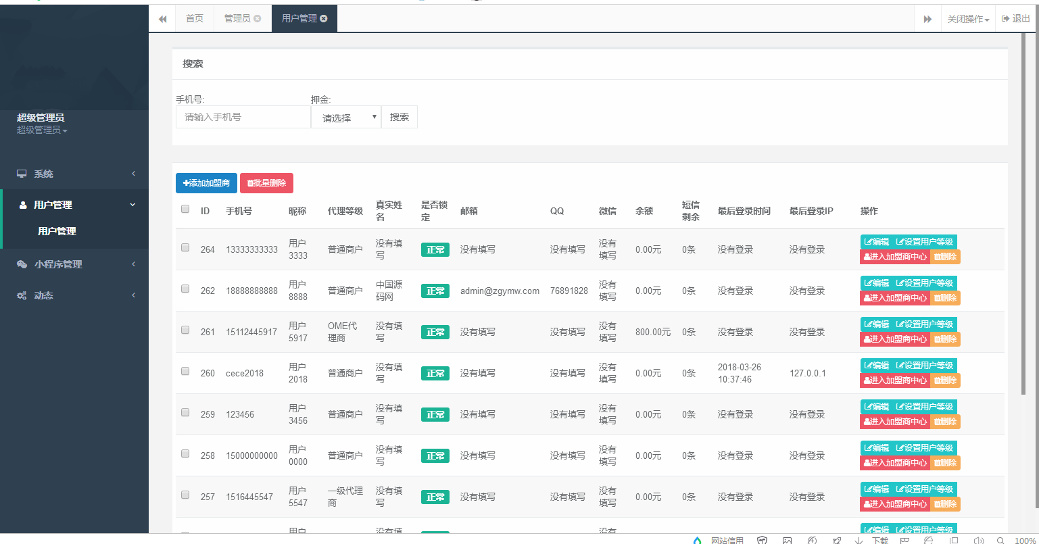The height and width of the screenshot is (544, 1039).
Task: Click the WeChat icon beside 小程序管理
Action: pyautogui.click(x=22, y=264)
